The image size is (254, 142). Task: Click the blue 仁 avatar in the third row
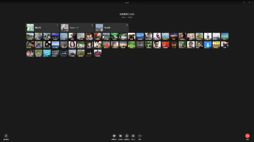(47, 53)
